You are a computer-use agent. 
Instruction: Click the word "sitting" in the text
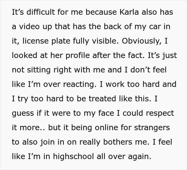pos(37,70)
